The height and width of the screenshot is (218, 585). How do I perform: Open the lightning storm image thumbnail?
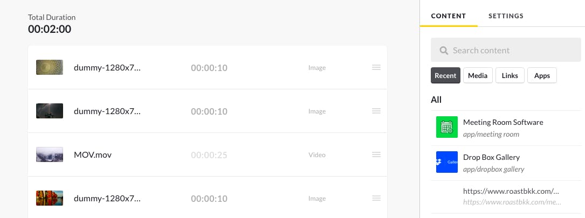coord(50,111)
